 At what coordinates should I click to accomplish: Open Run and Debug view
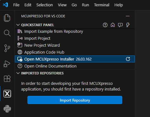7,64
